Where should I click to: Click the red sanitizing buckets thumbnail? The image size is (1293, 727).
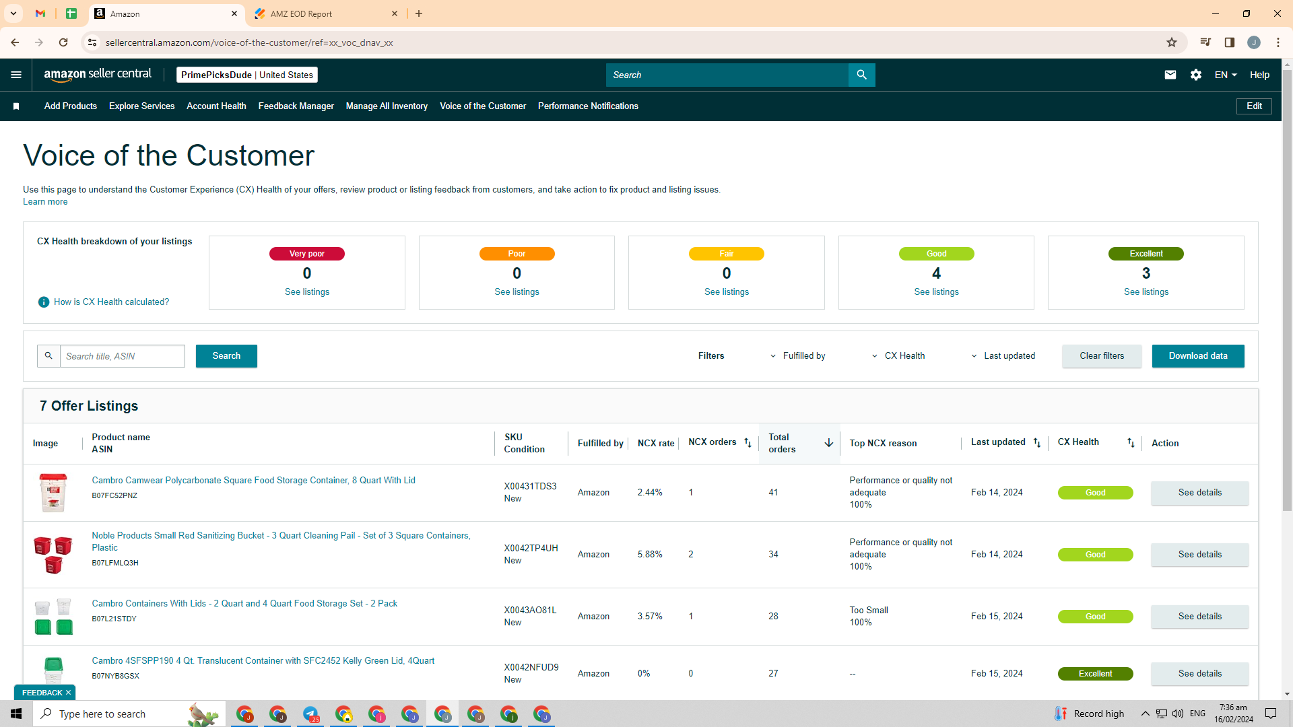tap(53, 555)
